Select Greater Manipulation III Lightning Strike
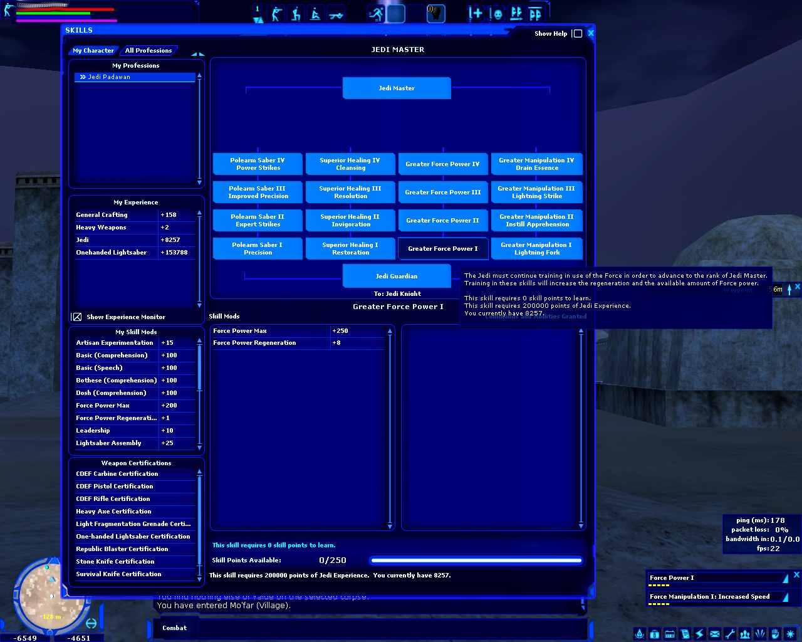The height and width of the screenshot is (642, 802). (536, 192)
